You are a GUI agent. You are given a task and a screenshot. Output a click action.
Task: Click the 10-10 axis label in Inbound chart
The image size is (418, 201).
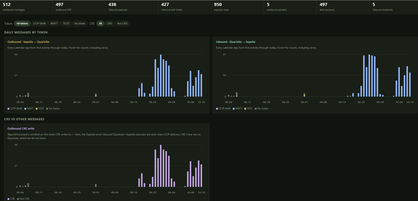410,102
